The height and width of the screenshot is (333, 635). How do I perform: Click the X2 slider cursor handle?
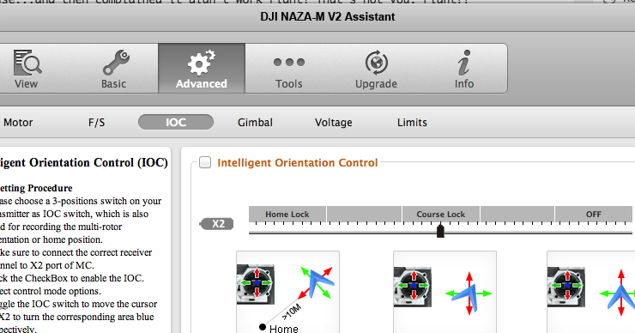(440, 231)
